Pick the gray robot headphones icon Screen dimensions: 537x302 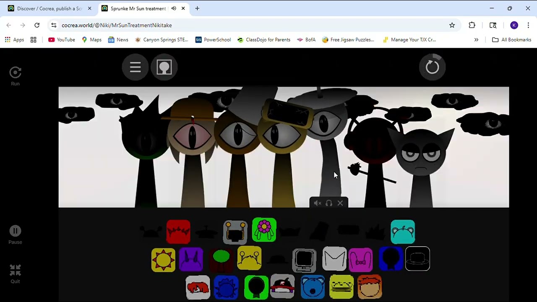[x=235, y=232]
